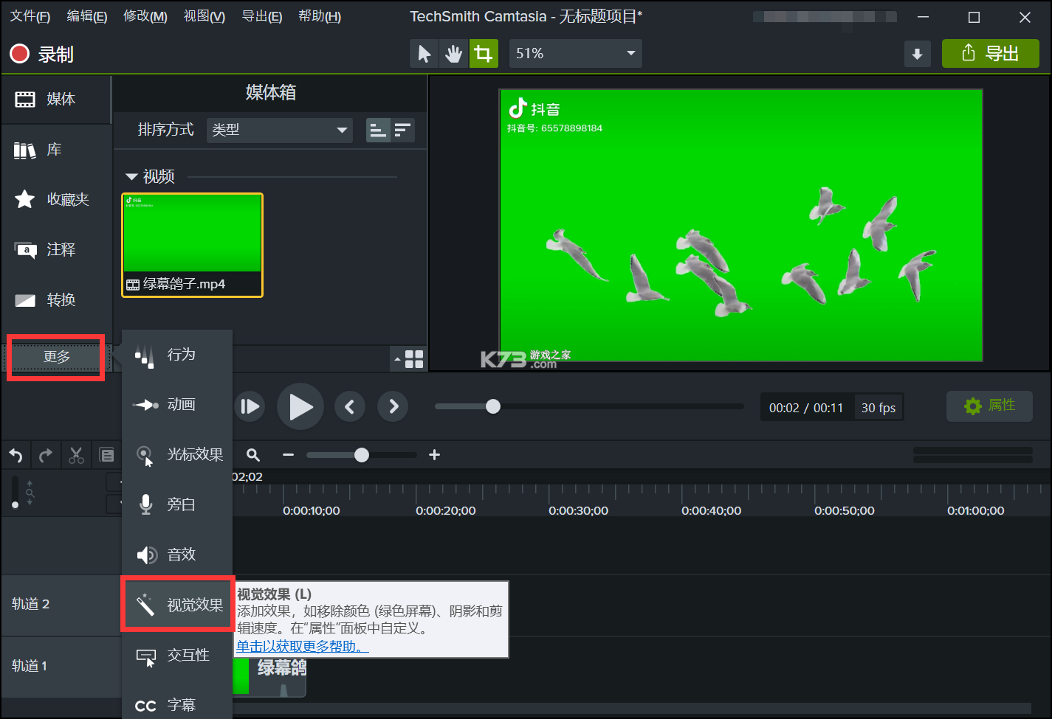Select the arrow edit mode tool
This screenshot has height=719, width=1052.
[x=424, y=54]
